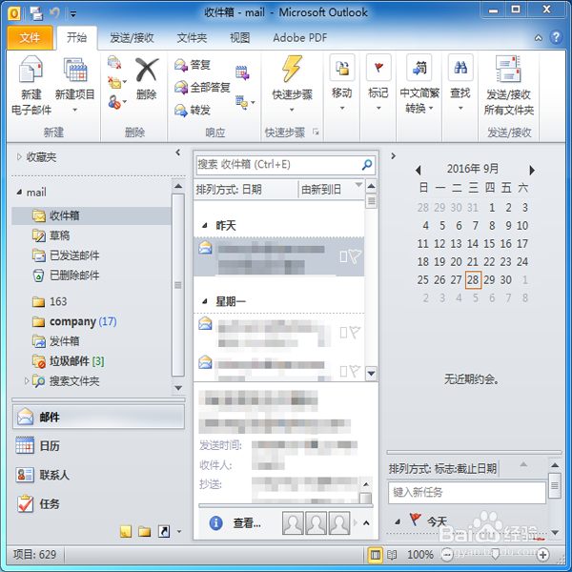This screenshot has width=572, height=572.
Task: Open the New Items (新建项目) button
Action: [x=75, y=85]
